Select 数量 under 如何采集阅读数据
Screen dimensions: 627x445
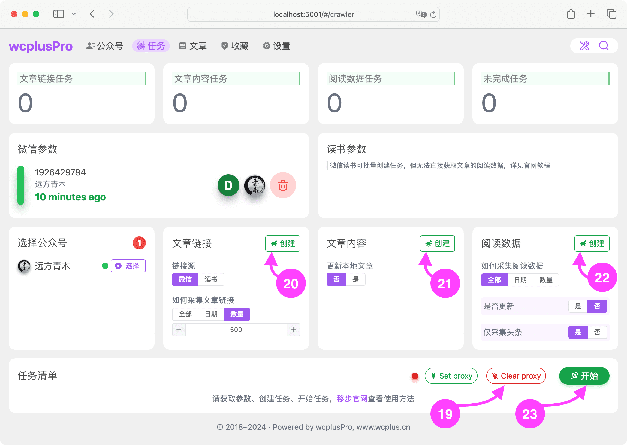[546, 280]
